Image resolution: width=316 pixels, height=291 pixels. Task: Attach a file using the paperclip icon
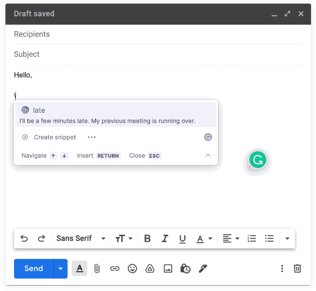click(97, 268)
